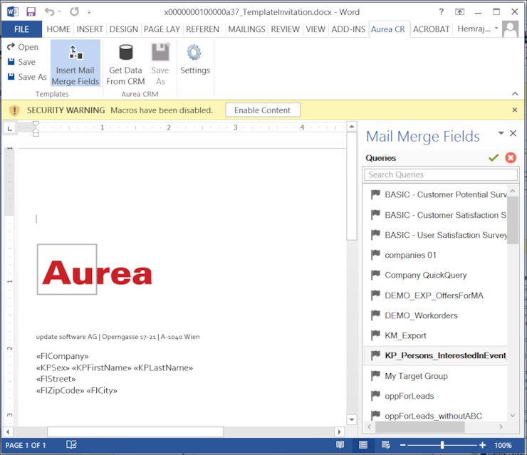Dismiss the security warning bar
The image size is (527, 455).
[x=515, y=110]
